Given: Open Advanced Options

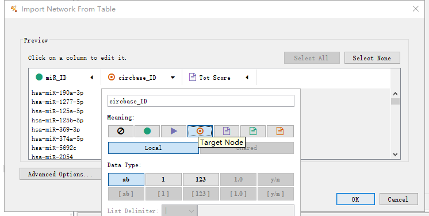Looking at the screenshot, I should (x=60, y=174).
